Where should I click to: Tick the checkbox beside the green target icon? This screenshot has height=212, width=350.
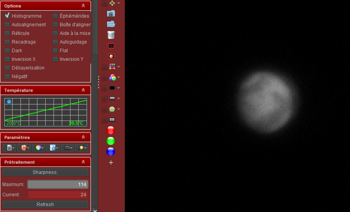point(104,110)
